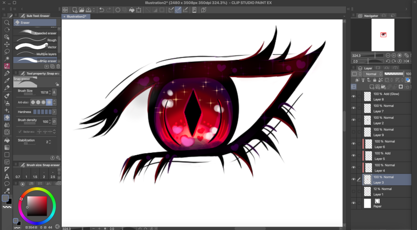Viewport: 417px width, 230px height.
Task: Adjust Brush Size stepper arrows
Action: tap(50, 92)
